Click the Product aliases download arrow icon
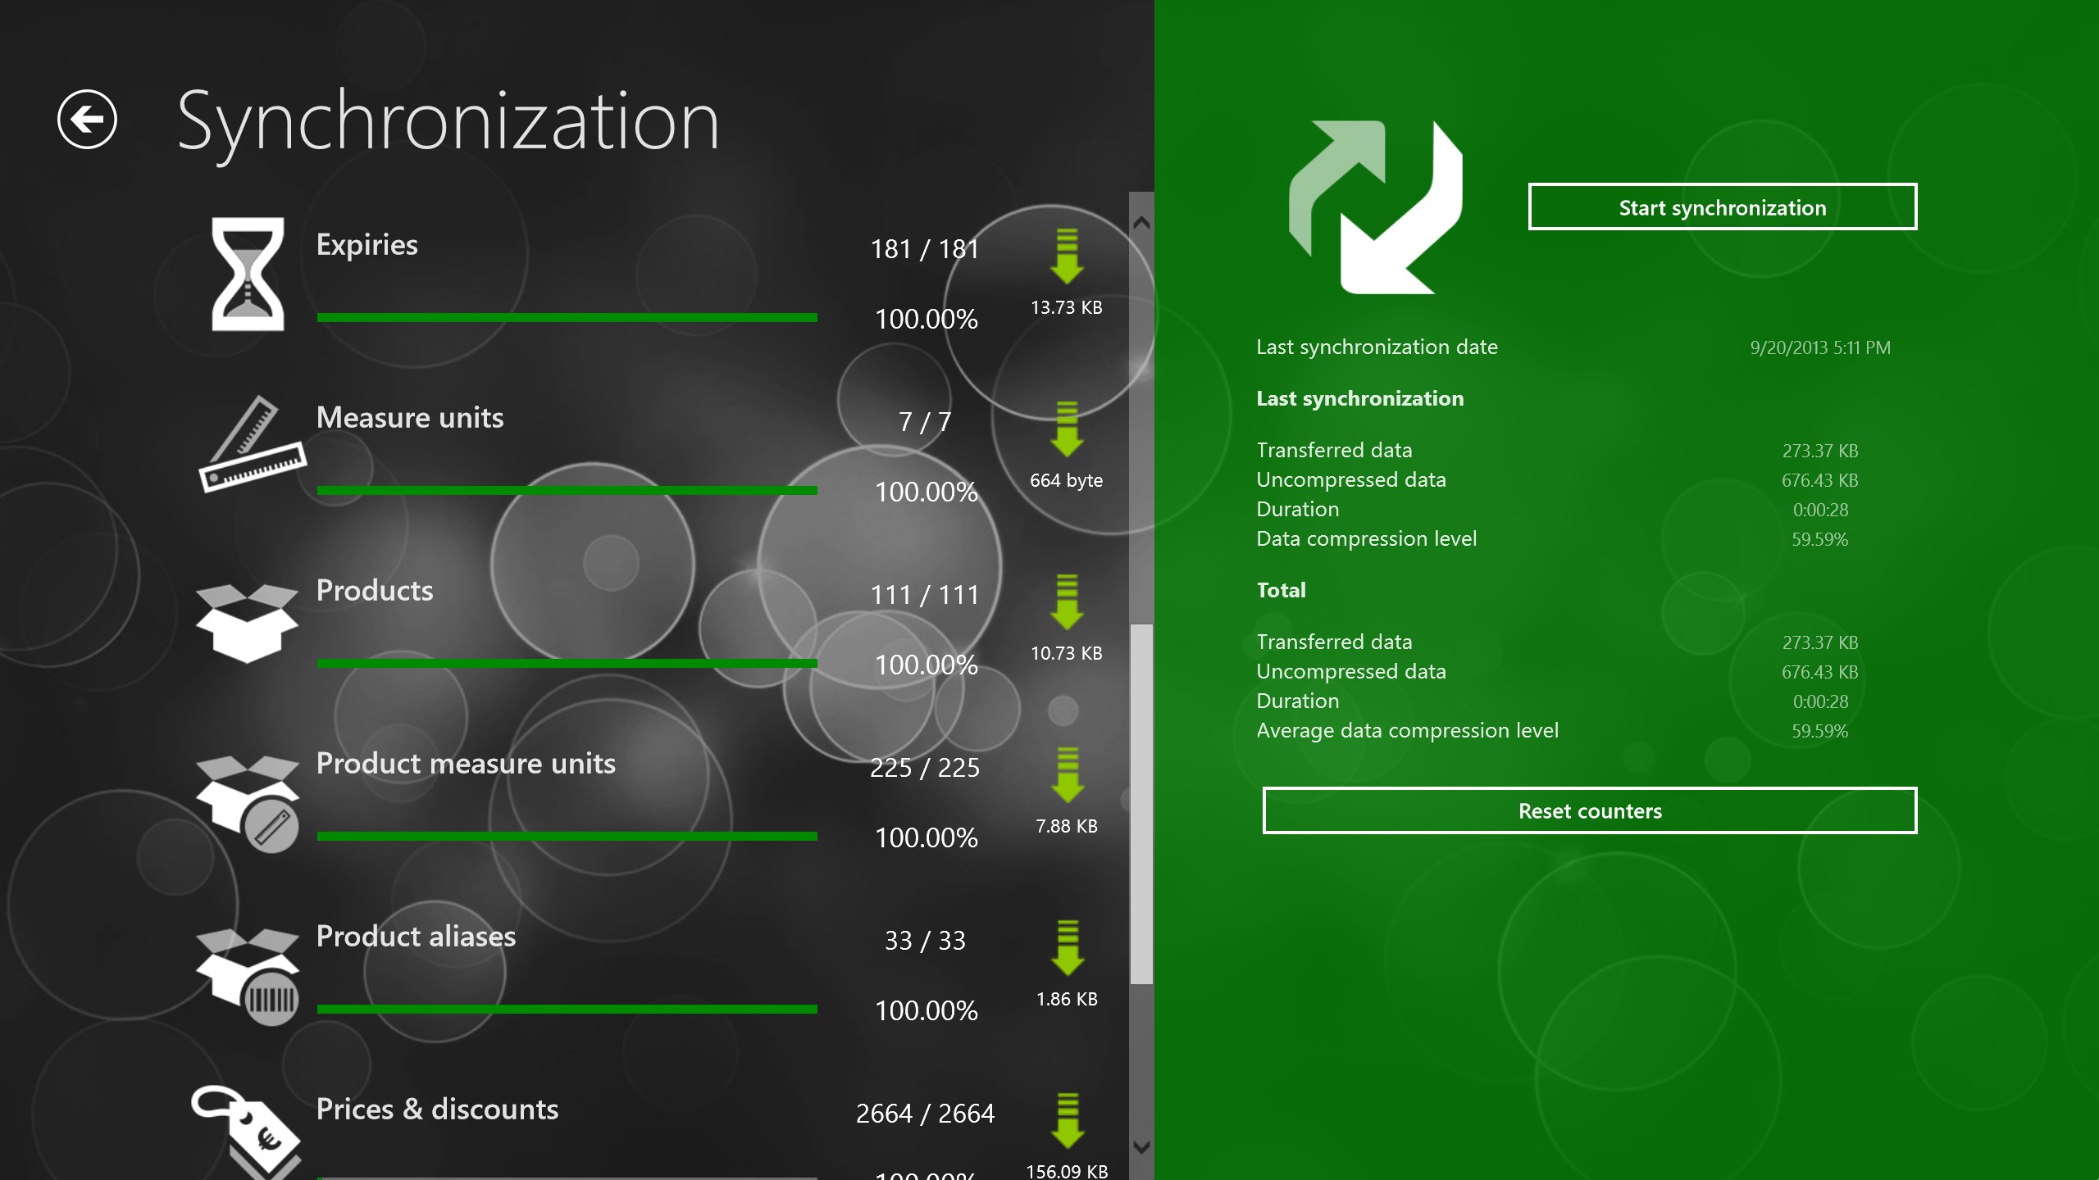 (1067, 948)
